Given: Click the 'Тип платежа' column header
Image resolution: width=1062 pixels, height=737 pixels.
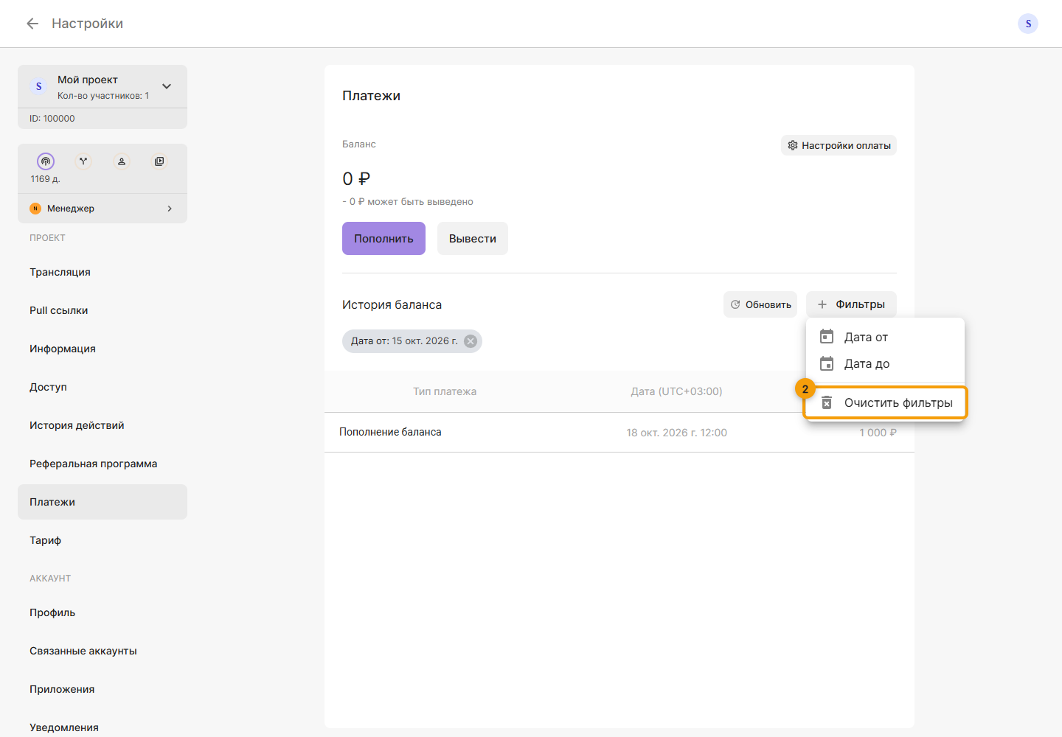Looking at the screenshot, I should click(x=445, y=391).
